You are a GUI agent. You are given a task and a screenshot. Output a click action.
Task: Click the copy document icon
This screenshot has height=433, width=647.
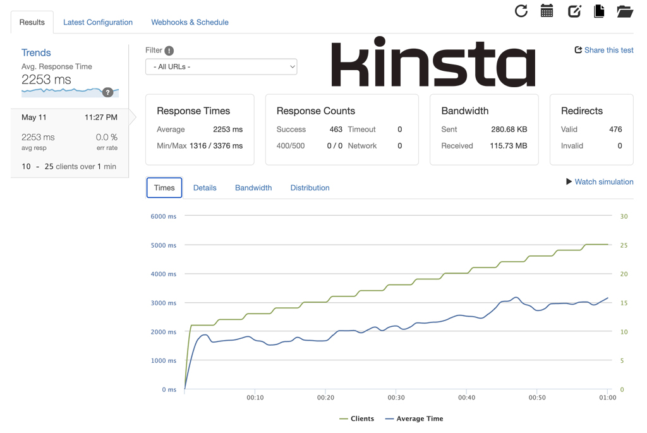point(599,11)
